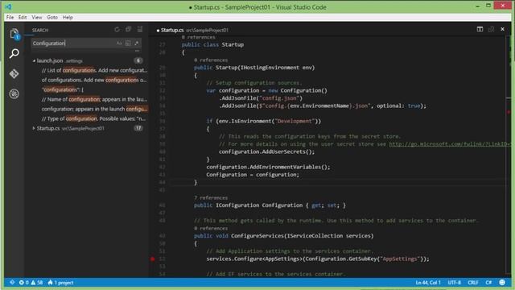The image size is (515, 290).
Task: Open the File menu
Action: pyautogui.click(x=10, y=17)
